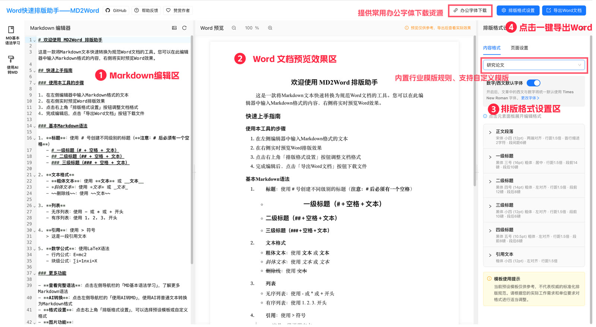Expand the 四级标题 format panel

tap(534, 235)
